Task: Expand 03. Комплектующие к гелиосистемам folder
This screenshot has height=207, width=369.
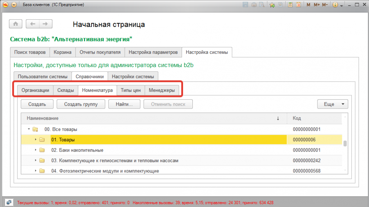Action: (36, 160)
